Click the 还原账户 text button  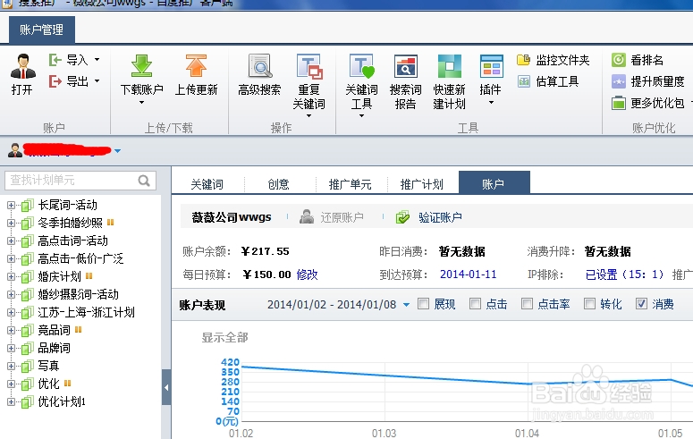tap(342, 217)
